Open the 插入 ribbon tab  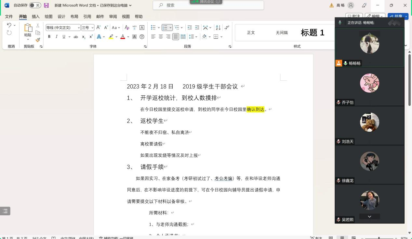pos(35,17)
